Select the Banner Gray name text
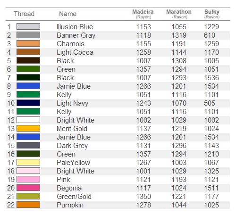Screen dimensions: 236x215 coord(76,35)
